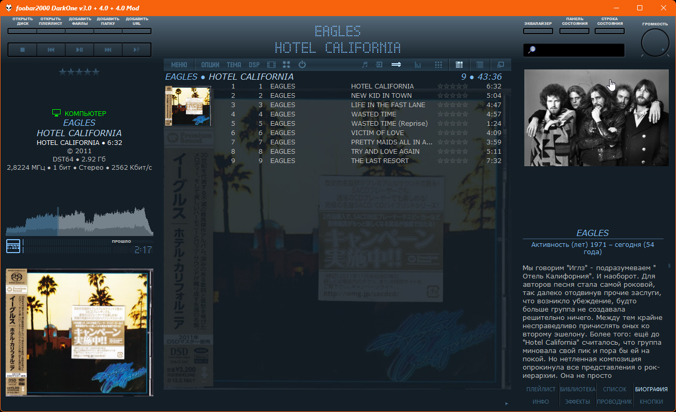Click the playlist icon beside the seek bar
This screenshot has height=412, width=676.
(x=13, y=246)
